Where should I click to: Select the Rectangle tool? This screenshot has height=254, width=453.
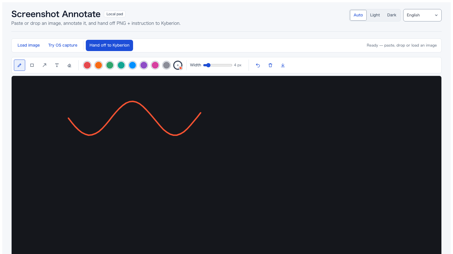pyautogui.click(x=32, y=65)
